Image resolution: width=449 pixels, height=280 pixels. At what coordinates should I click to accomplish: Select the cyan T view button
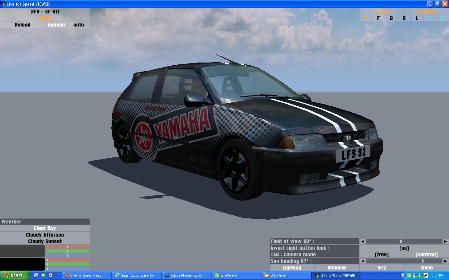(x=430, y=18)
